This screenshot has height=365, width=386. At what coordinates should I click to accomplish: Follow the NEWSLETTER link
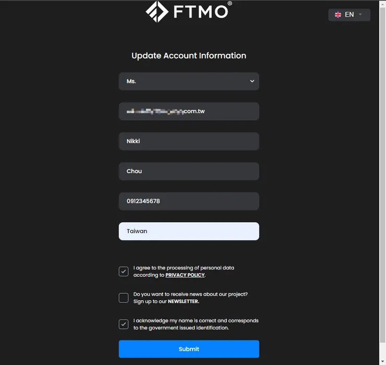coord(183,301)
